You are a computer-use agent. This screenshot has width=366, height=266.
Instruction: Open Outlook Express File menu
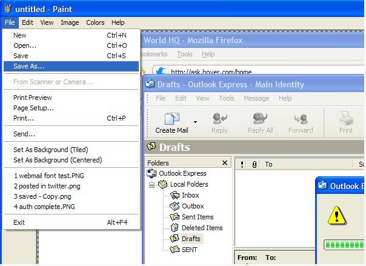point(161,99)
